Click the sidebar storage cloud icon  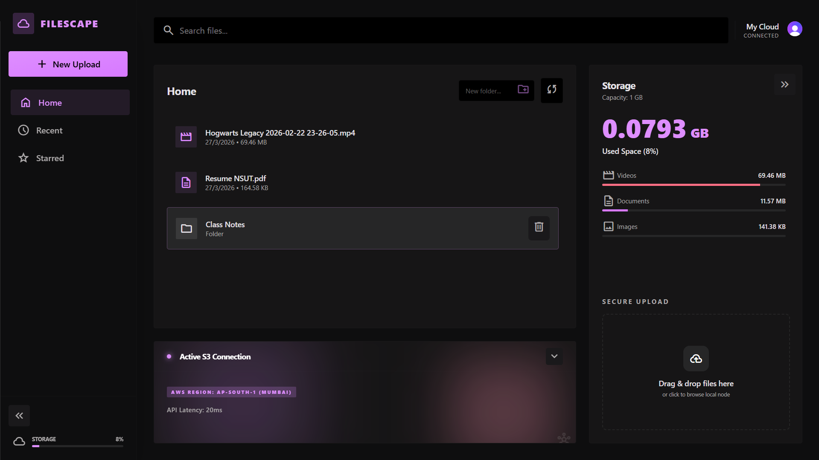point(19,441)
